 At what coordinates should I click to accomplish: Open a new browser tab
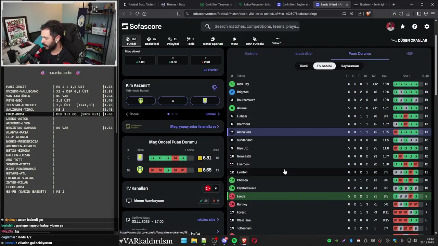(x=394, y=4)
